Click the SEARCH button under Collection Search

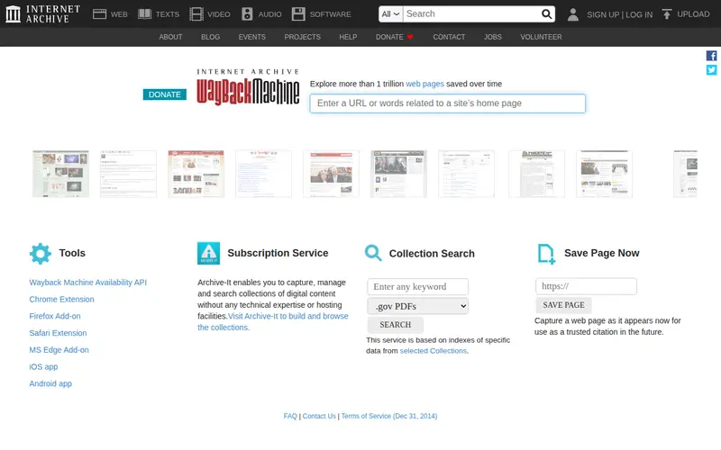point(395,325)
